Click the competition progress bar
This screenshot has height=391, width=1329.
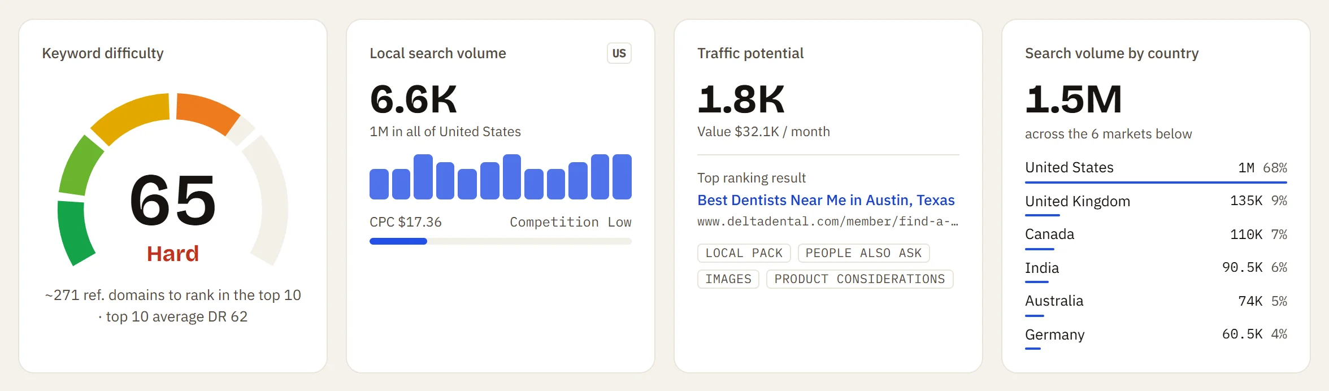pos(500,241)
